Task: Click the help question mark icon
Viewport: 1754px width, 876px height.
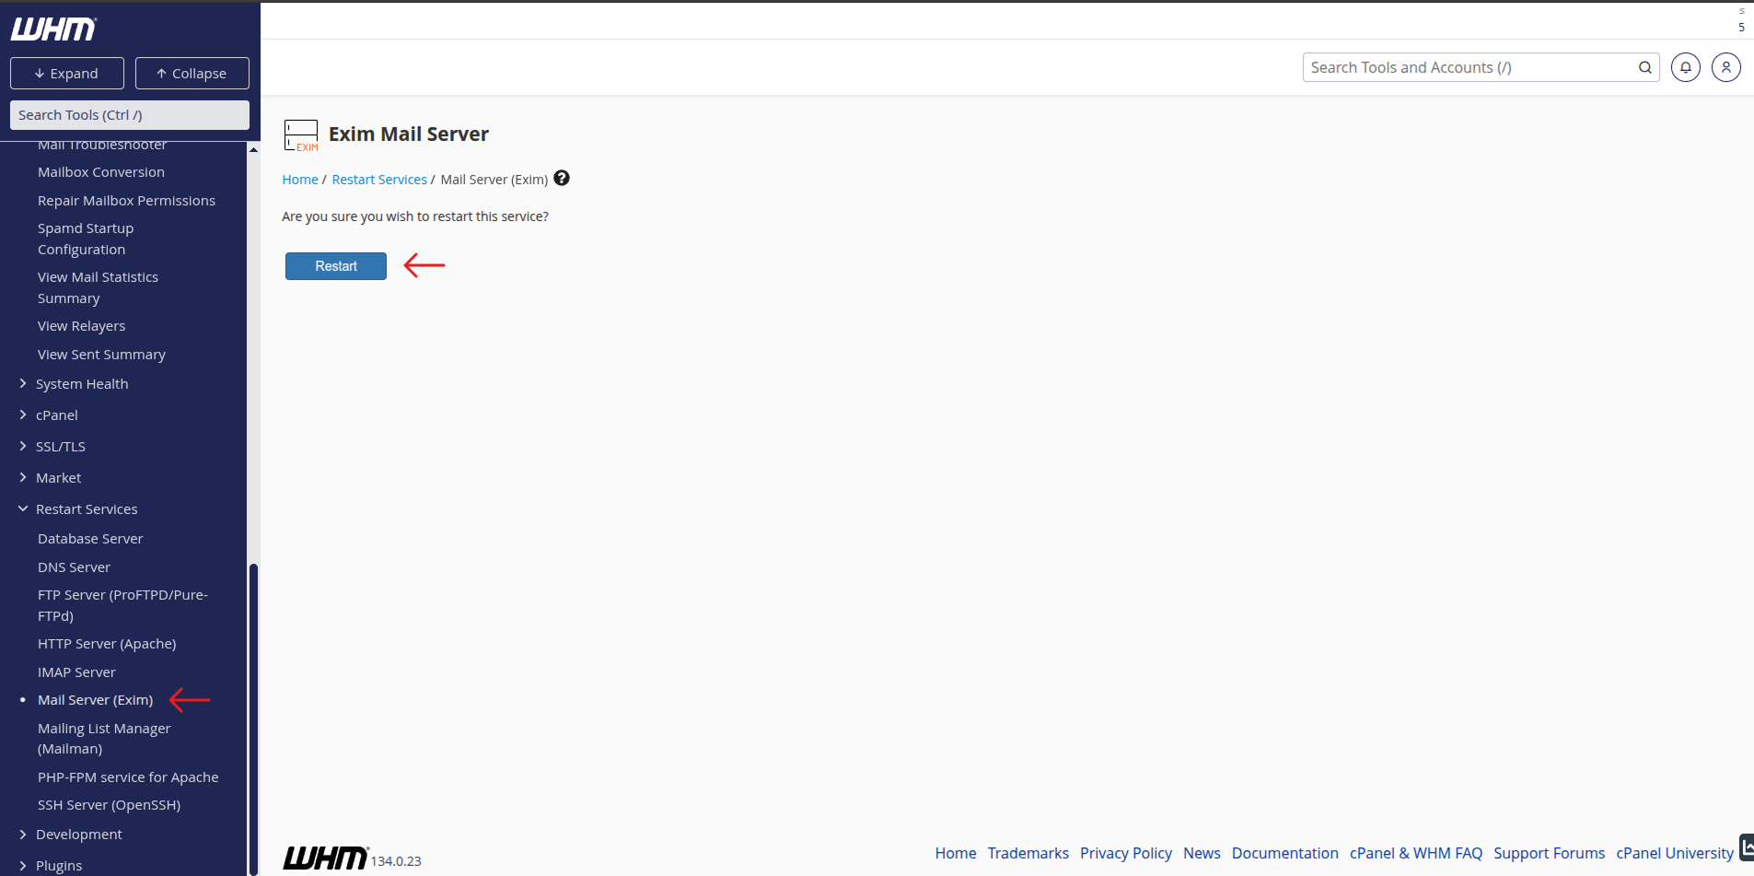Action: pos(562,179)
